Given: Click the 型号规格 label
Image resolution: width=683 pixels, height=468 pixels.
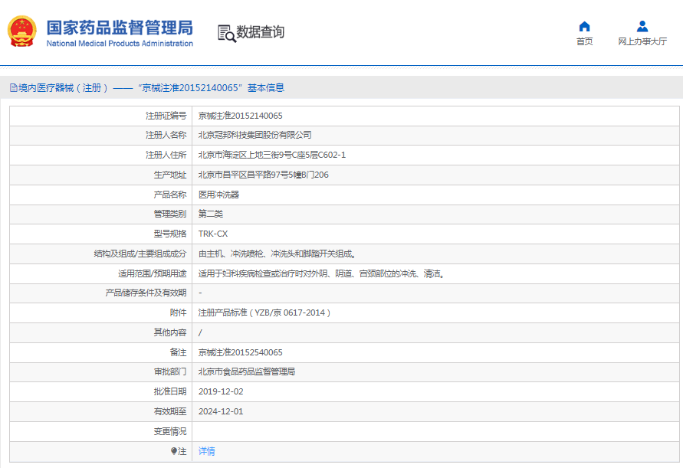Looking at the screenshot, I should tap(170, 234).
